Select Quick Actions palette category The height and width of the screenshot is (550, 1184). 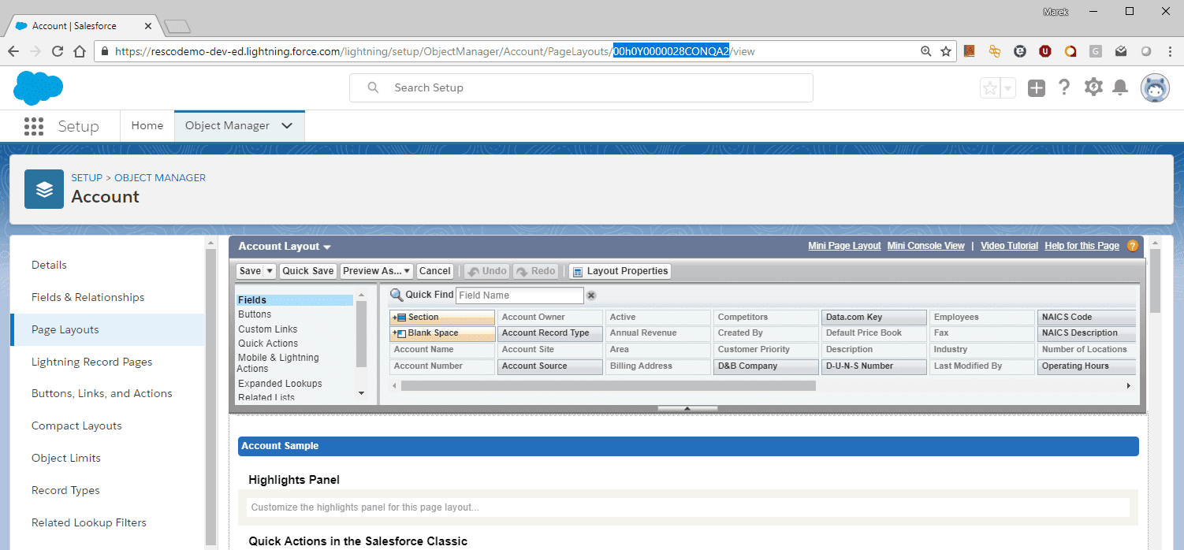268,344
